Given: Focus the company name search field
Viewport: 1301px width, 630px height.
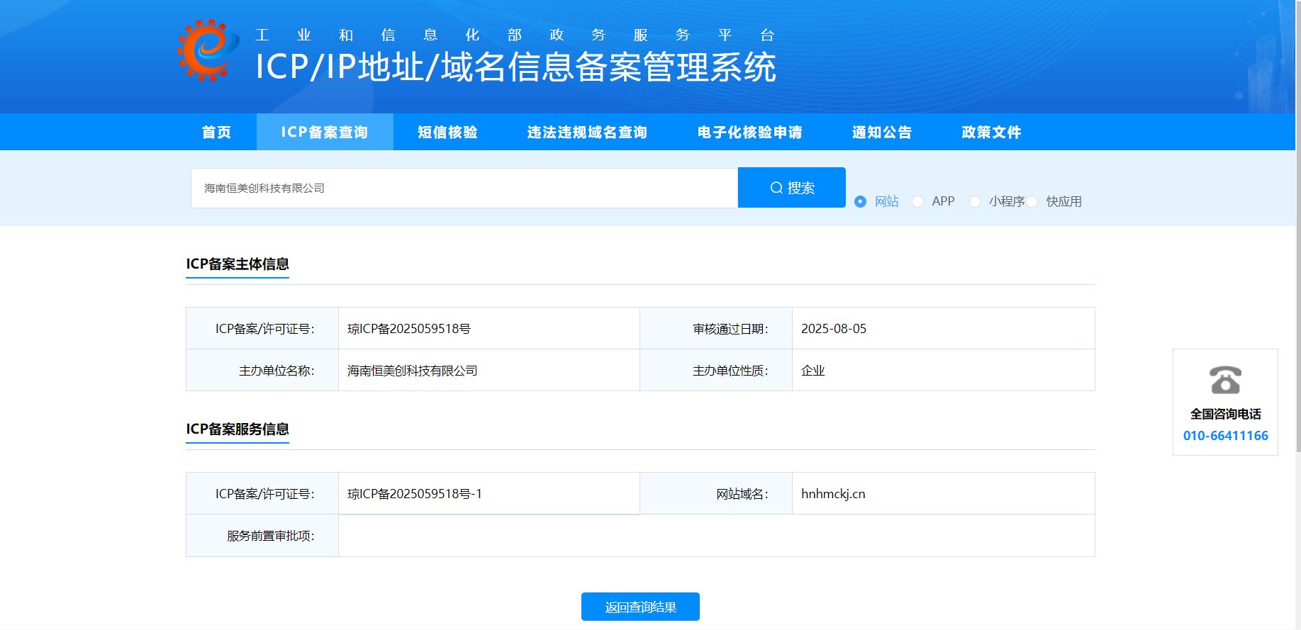Looking at the screenshot, I should point(464,188).
